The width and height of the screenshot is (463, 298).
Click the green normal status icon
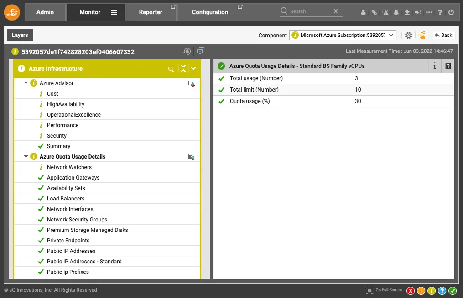[453, 291]
